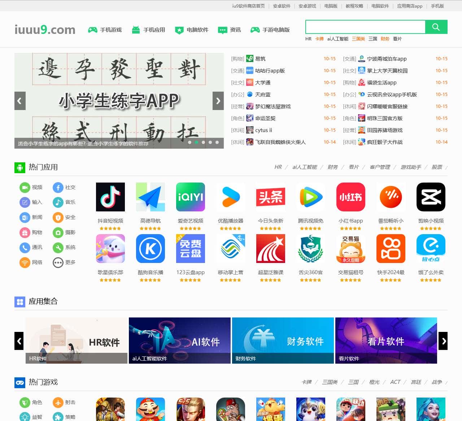Screen dimensions: 462x421
Task: Open the 梦幻魔法屋游戏 link
Action: tap(273, 106)
